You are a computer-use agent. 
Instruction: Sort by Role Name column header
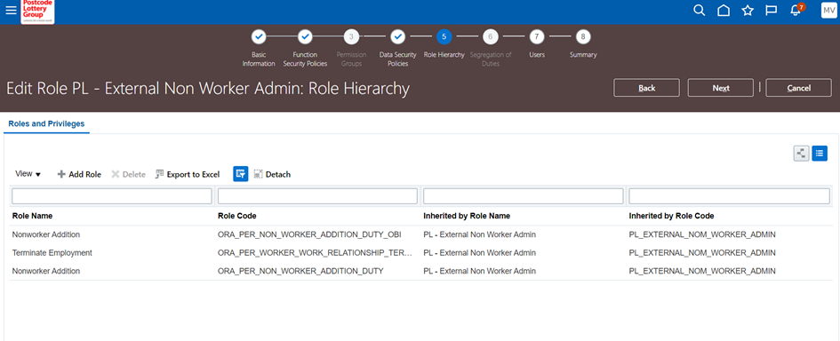click(x=32, y=216)
